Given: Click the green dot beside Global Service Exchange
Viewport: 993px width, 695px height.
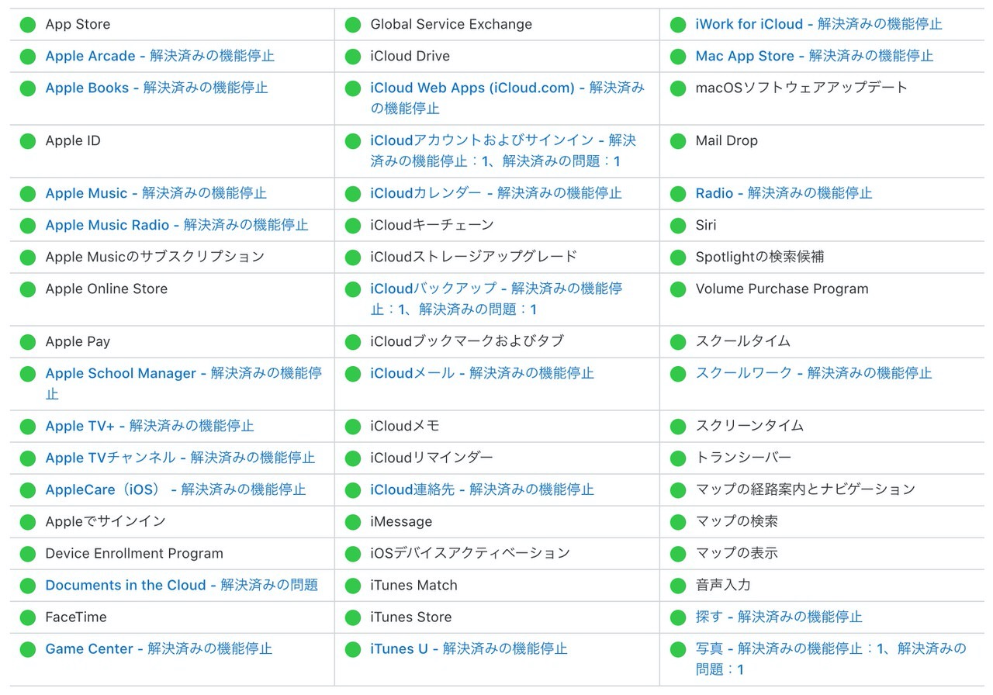Looking at the screenshot, I should [353, 25].
